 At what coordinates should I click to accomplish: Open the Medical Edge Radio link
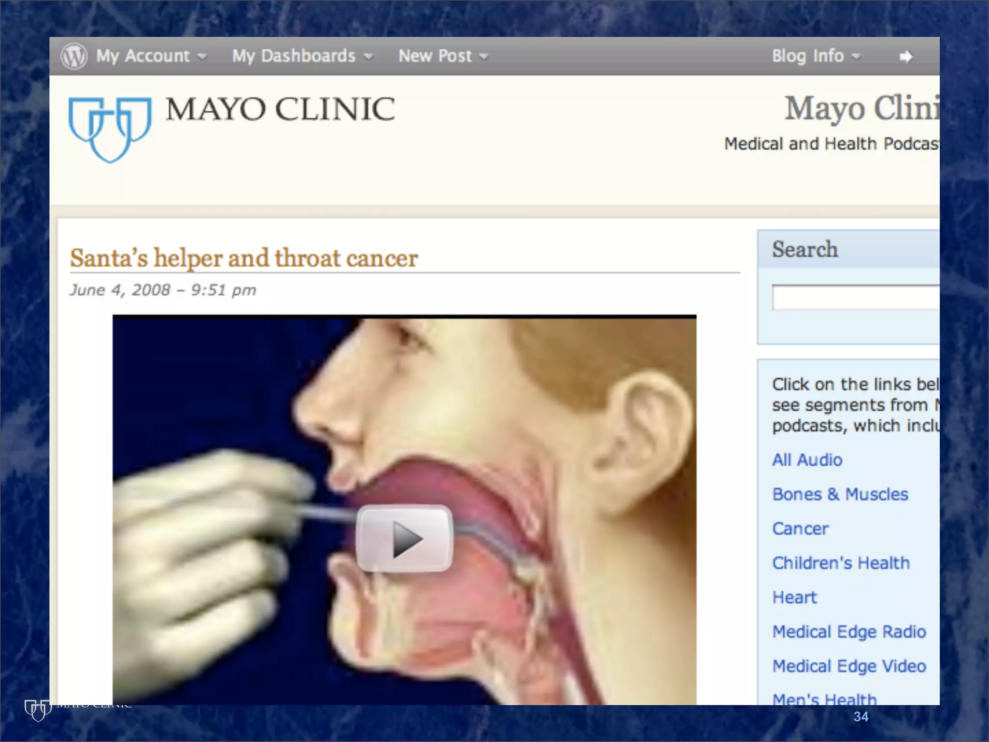click(849, 632)
